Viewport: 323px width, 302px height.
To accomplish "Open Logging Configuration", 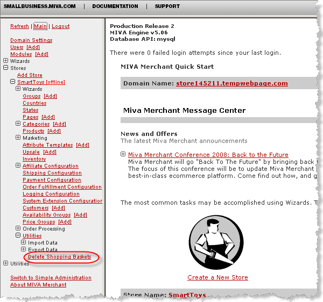I will (51, 194).
